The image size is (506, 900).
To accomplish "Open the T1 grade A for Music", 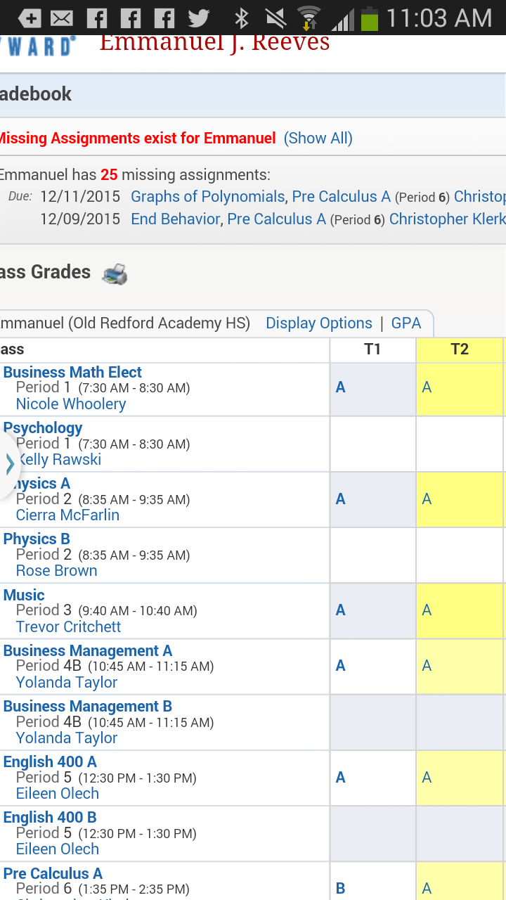I will coord(340,610).
